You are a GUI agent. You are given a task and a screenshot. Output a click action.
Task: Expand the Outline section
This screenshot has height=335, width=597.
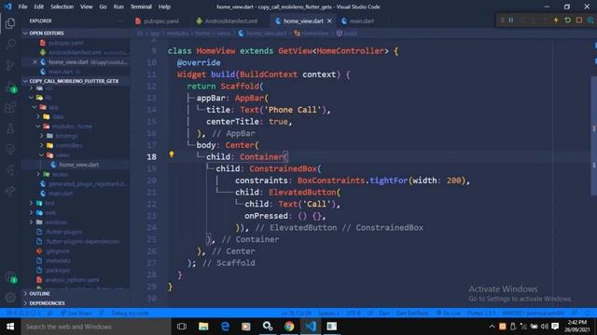tap(76, 294)
